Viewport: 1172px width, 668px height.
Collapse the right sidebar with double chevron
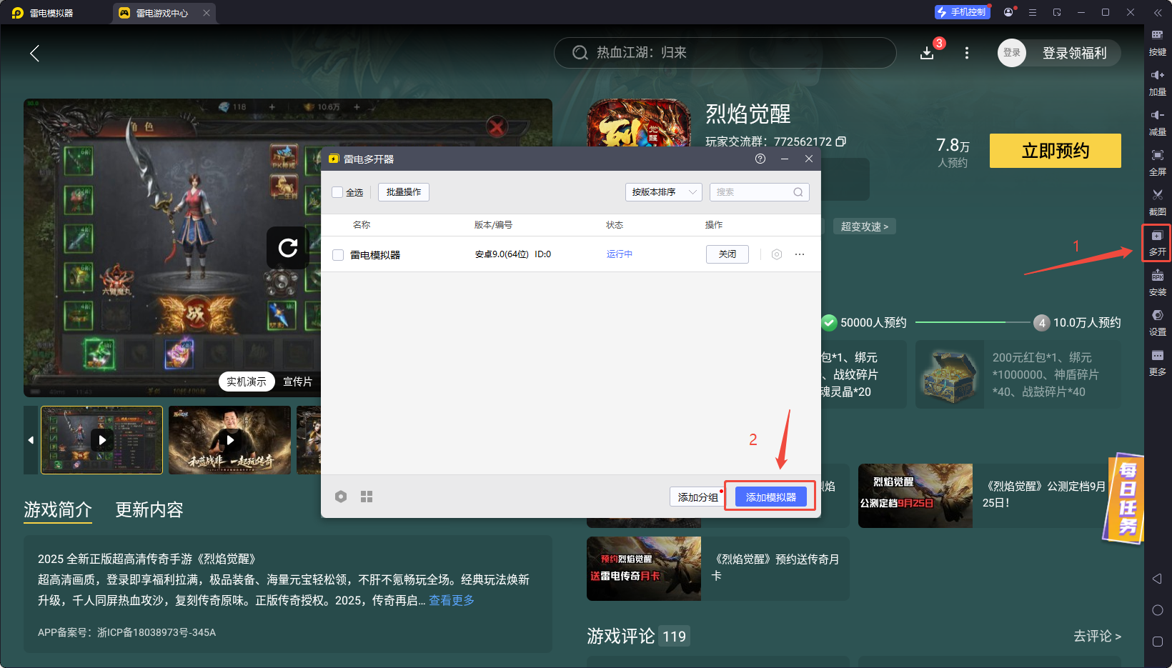click(x=1158, y=12)
